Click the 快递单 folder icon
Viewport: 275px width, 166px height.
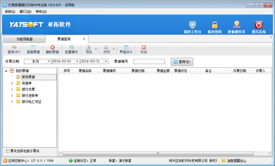coord(18,83)
